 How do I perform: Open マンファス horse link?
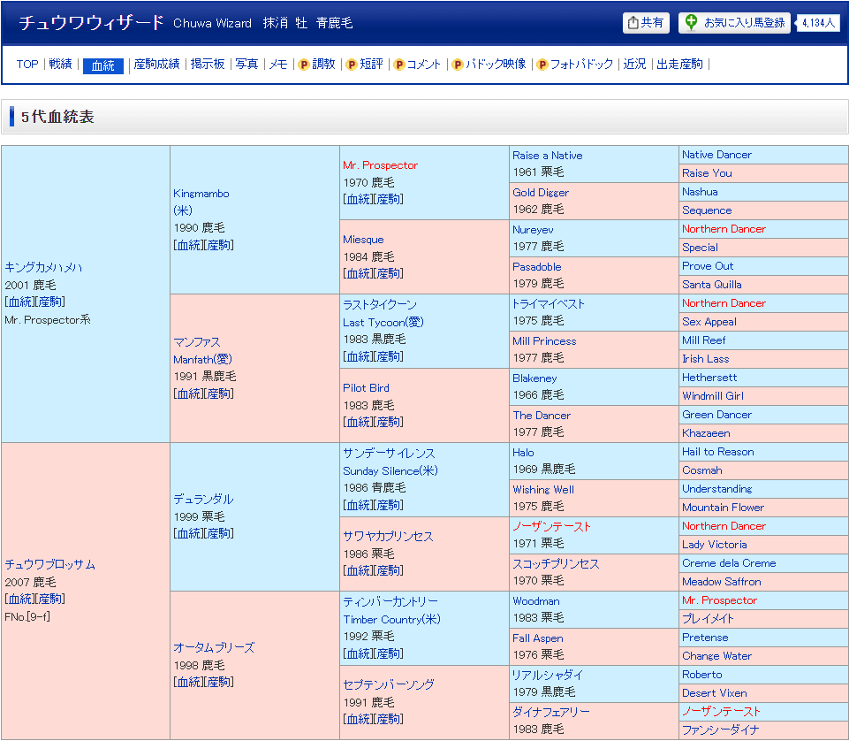point(196,342)
